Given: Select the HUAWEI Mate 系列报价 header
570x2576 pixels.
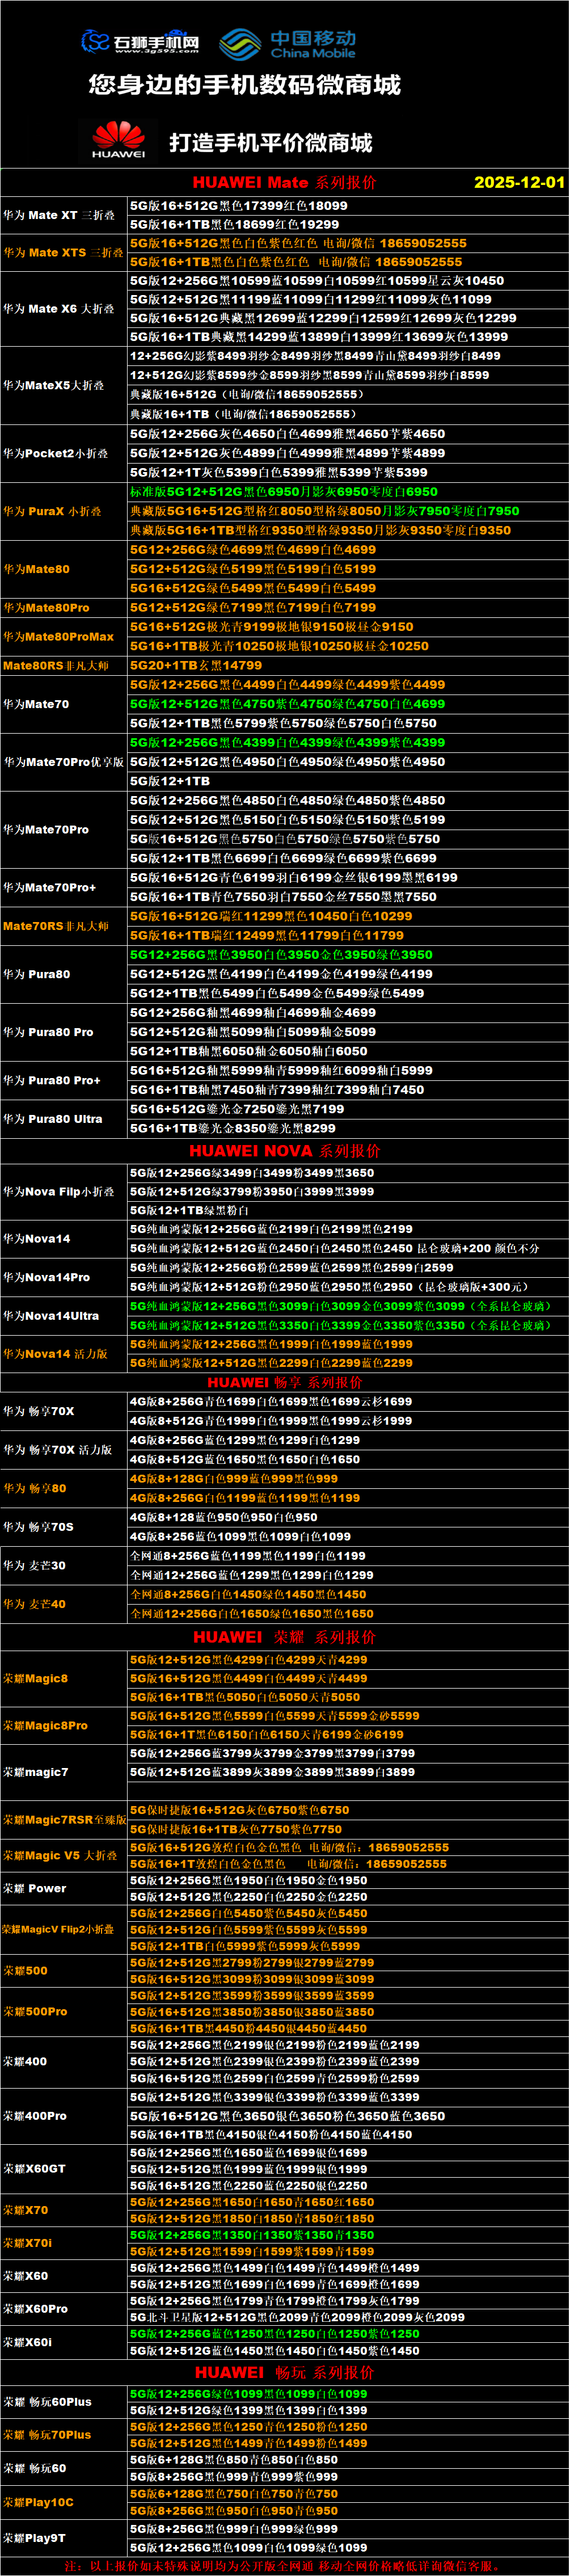Looking at the screenshot, I should pos(284,182).
